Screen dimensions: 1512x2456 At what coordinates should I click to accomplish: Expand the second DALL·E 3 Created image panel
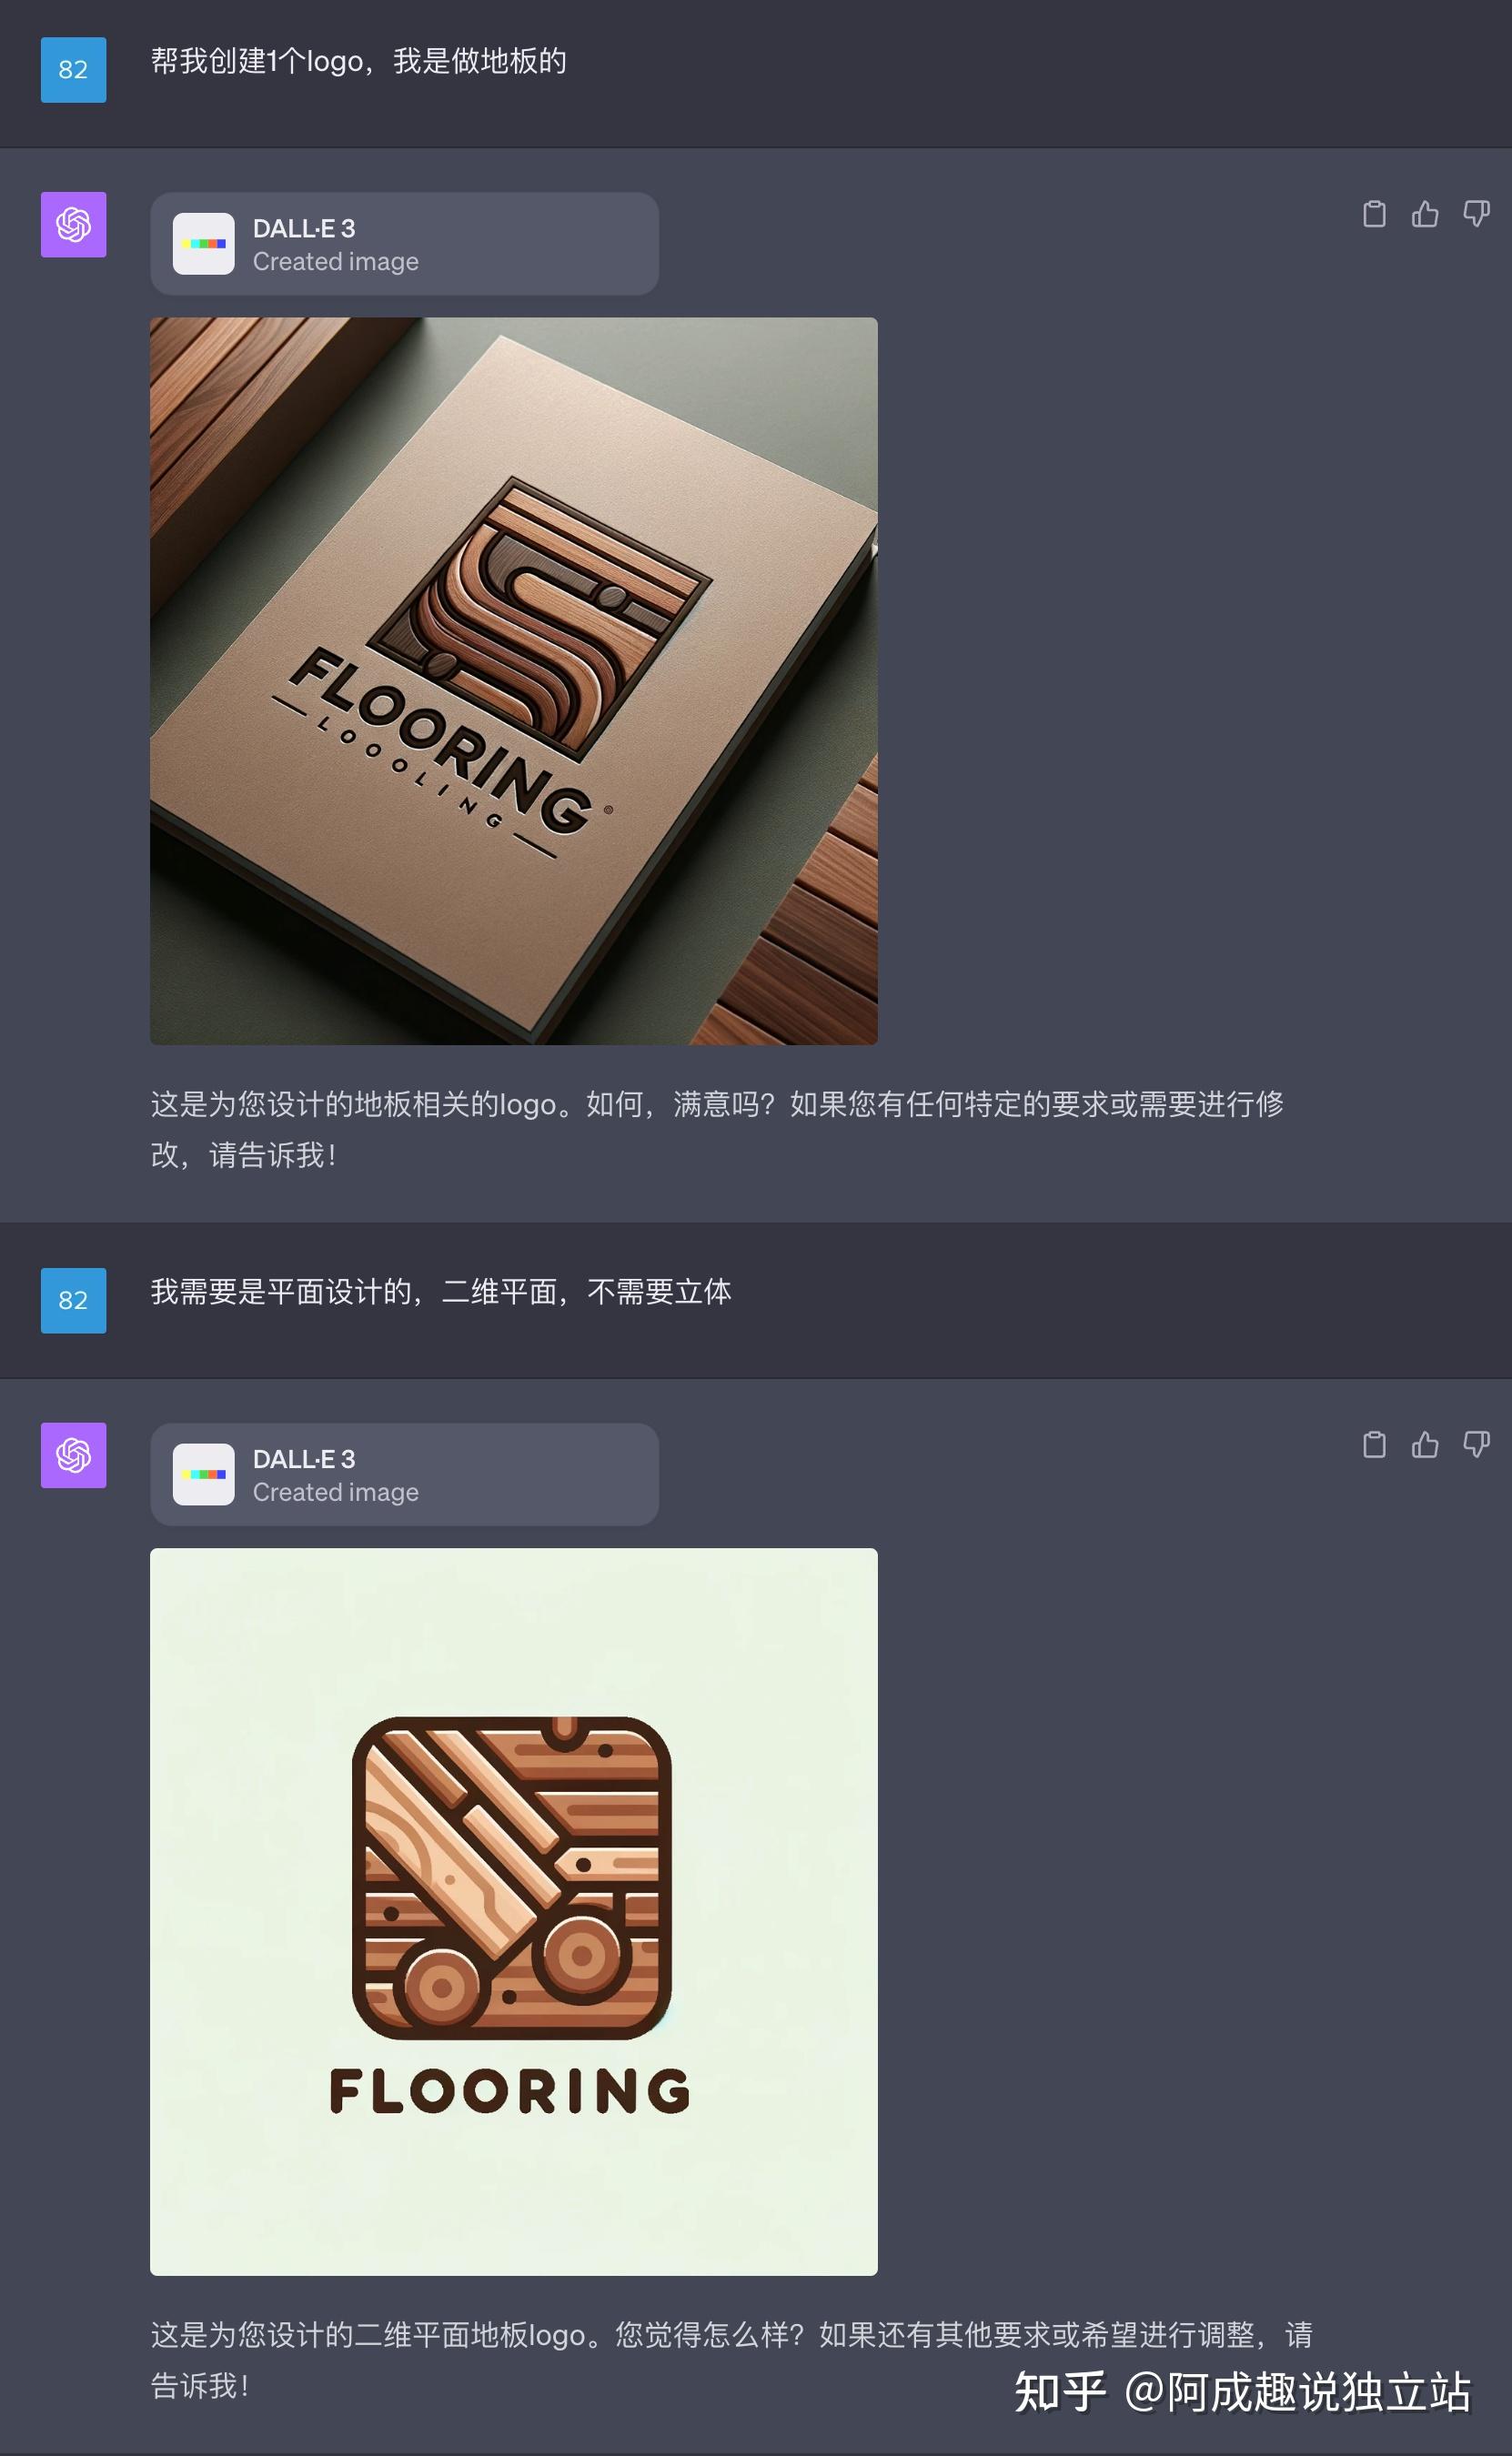(404, 1475)
